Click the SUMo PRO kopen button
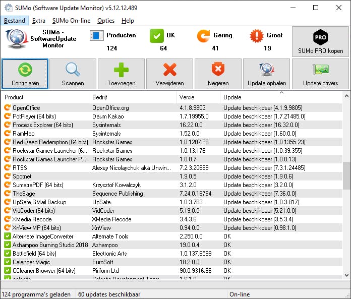 click(320, 41)
